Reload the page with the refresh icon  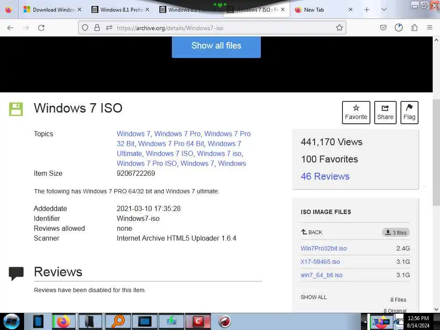[41, 28]
